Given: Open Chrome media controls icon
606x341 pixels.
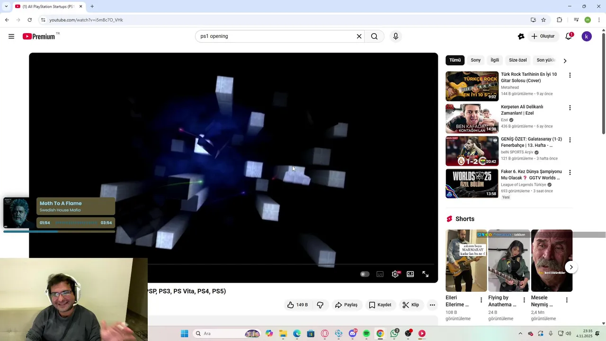Looking at the screenshot, I should [x=576, y=20].
